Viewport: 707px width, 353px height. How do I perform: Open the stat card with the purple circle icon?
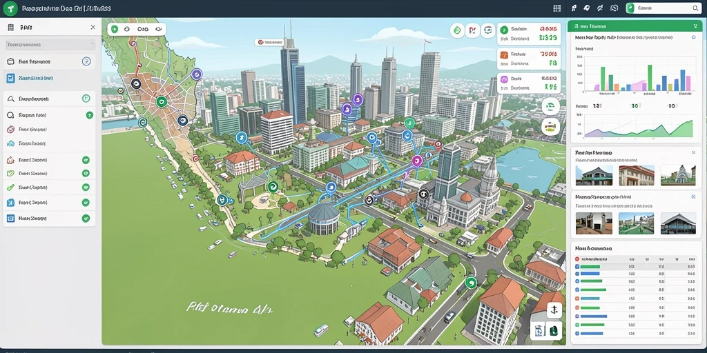point(529,83)
